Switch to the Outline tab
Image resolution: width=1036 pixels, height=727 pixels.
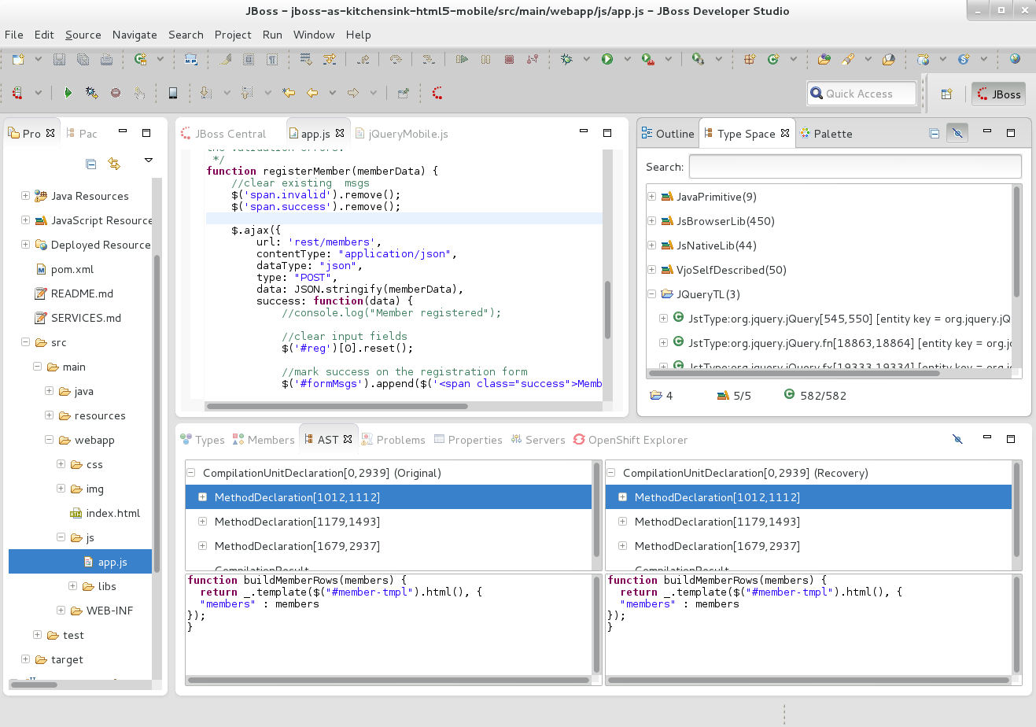coord(667,134)
